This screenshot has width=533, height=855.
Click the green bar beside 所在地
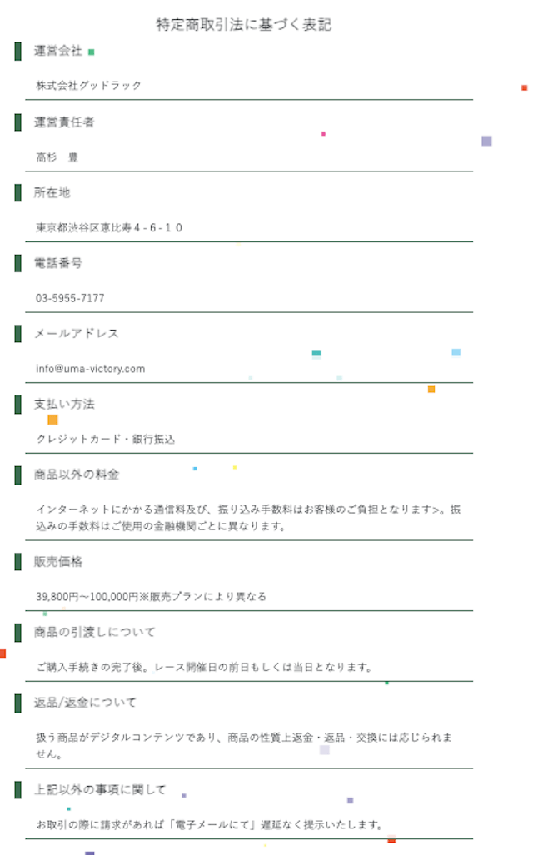[18, 192]
